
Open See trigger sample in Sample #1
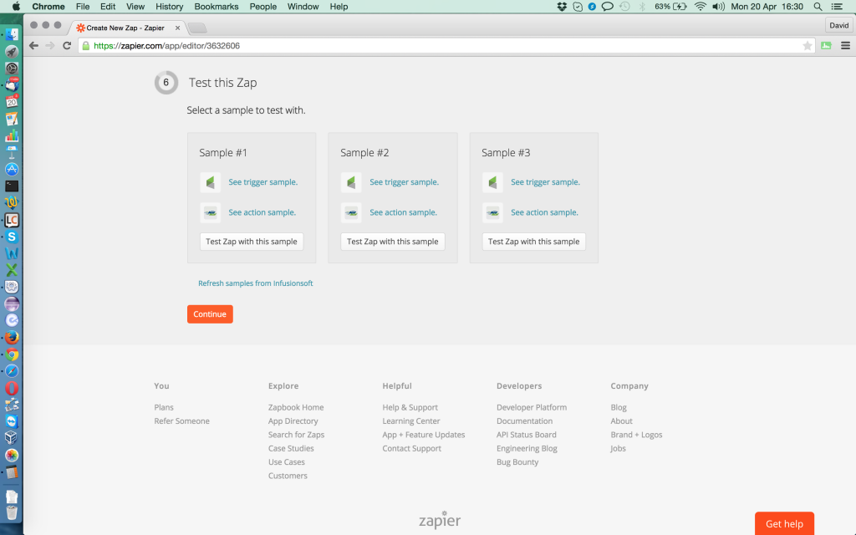coord(263,182)
